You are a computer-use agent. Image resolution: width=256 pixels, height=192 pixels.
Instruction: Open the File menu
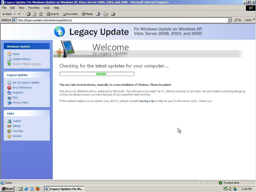pyautogui.click(x=4, y=8)
